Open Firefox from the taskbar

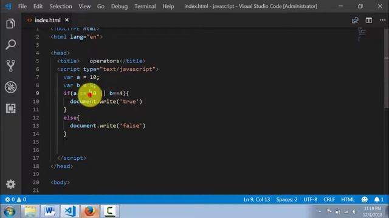click(x=90, y=211)
